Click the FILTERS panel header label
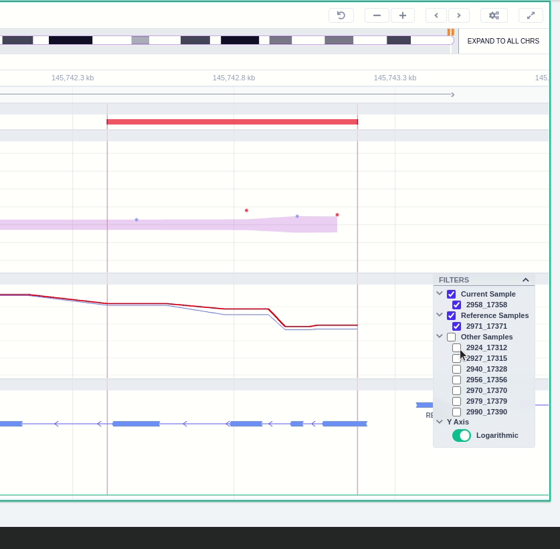The width and height of the screenshot is (560, 549). [454, 280]
